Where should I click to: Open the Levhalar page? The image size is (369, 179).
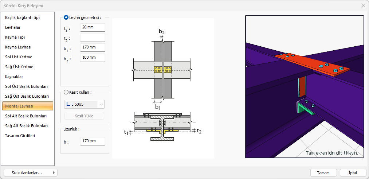tap(28, 27)
